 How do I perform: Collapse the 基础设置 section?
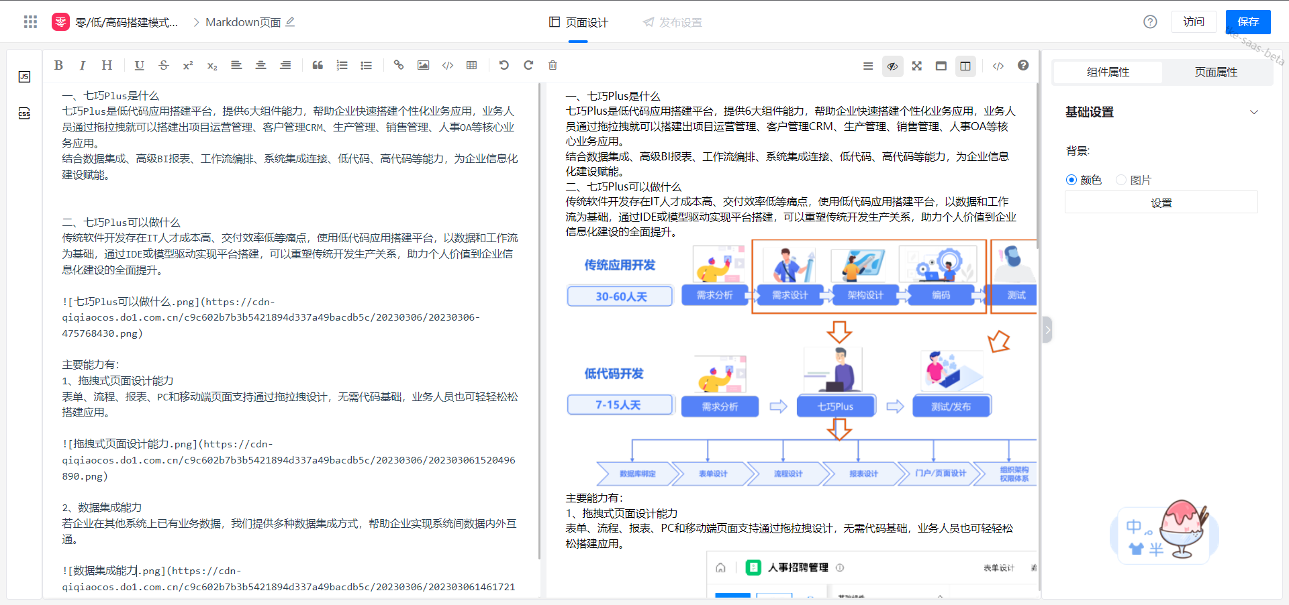coord(1253,112)
